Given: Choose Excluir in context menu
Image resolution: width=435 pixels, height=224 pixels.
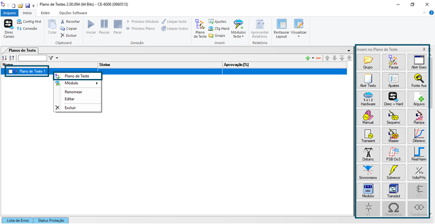Looking at the screenshot, I should pyautogui.click(x=77, y=108).
